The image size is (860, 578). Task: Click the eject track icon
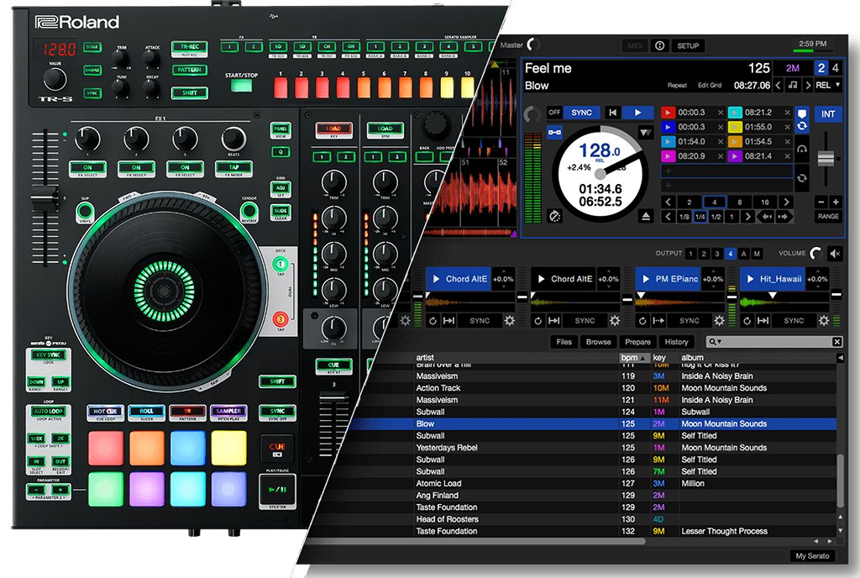tap(645, 217)
